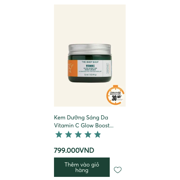Click the fifth rating star

(x=98, y=134)
